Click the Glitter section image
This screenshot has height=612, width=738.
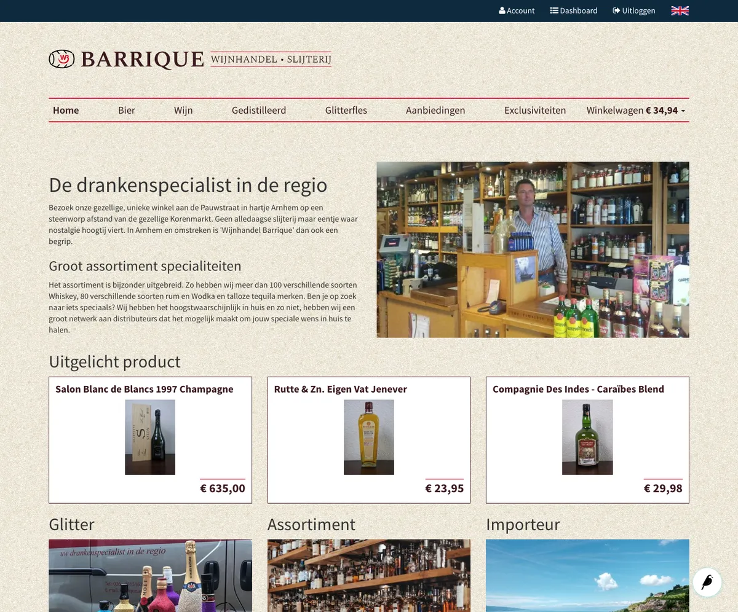coord(150,576)
